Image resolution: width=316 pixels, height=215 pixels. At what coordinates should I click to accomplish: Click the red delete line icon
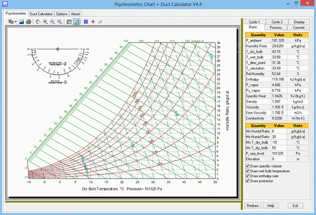(x=100, y=22)
